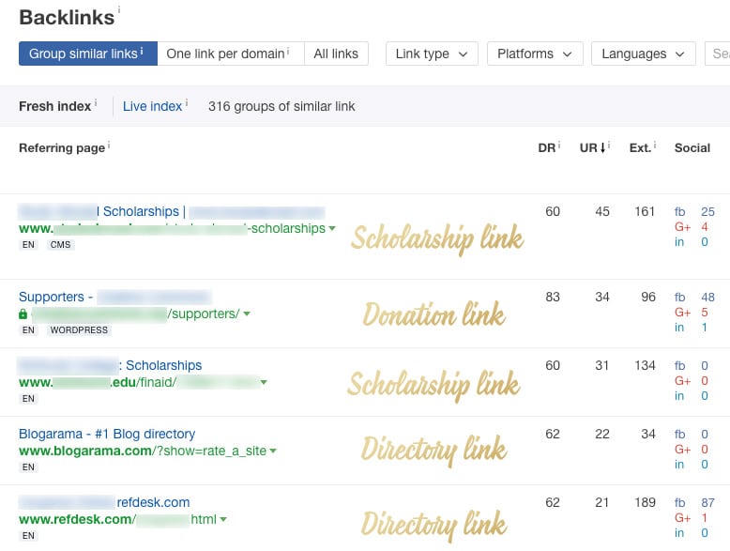Click the green padlock icon on supporters URL
Image resolution: width=730 pixels, height=551 pixels.
coord(23,314)
